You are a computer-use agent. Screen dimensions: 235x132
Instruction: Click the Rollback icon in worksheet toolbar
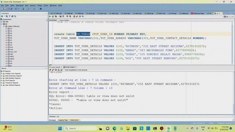click(x=70, y=16)
